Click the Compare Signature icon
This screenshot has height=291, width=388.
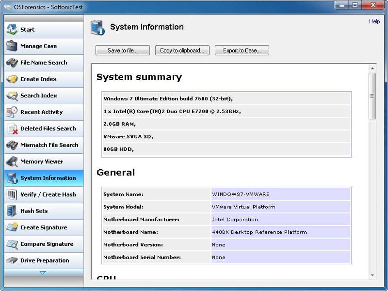coord(12,244)
